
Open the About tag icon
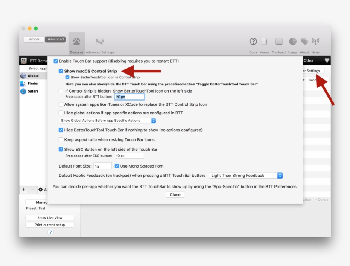[304, 41]
